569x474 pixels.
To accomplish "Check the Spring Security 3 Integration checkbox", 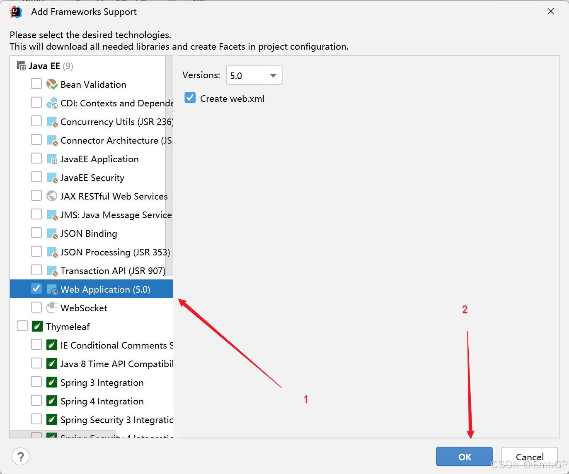I will coord(36,419).
